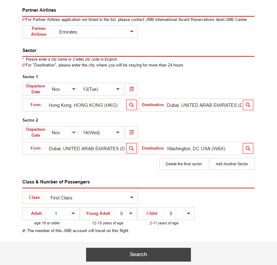
Task: Search cities for Sector 2 From field
Action: (x=131, y=148)
